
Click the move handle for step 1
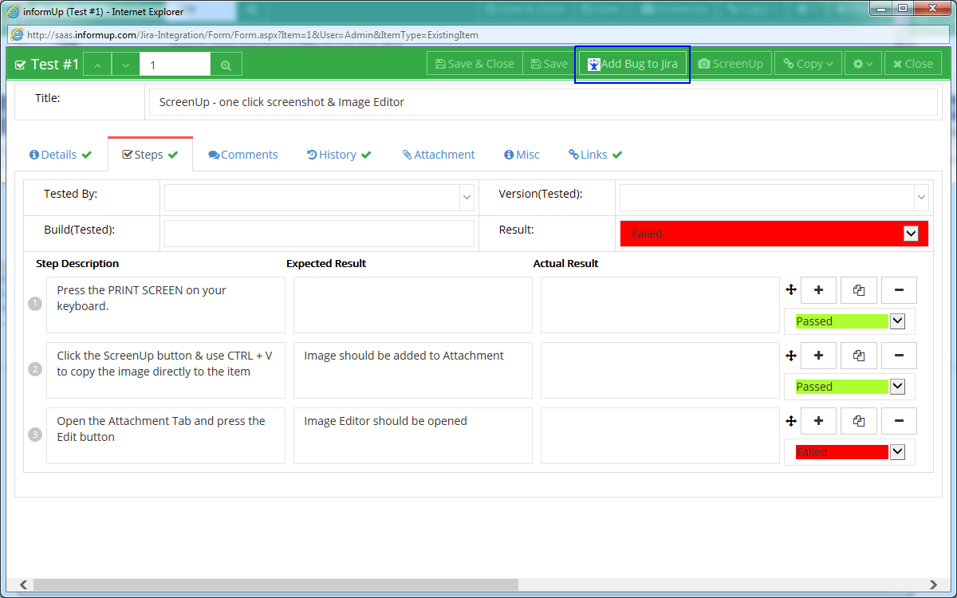pos(791,290)
